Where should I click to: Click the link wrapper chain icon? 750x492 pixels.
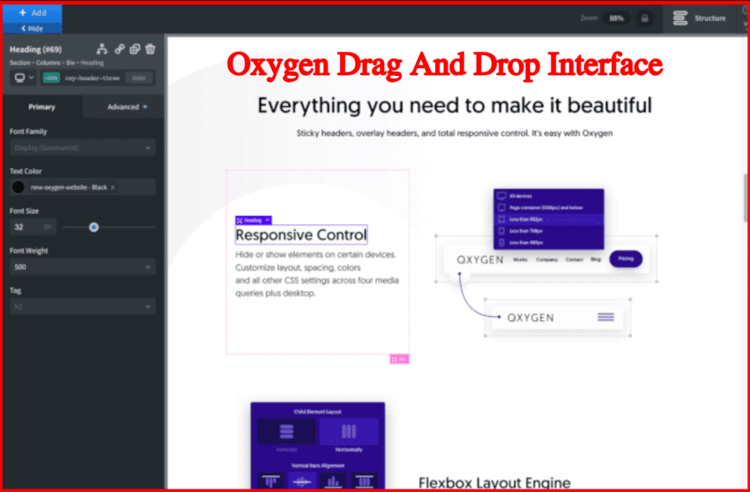[x=119, y=49]
